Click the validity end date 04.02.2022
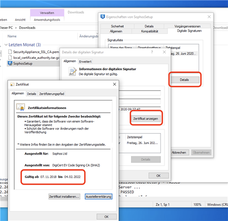The image size is (228, 221). point(72,177)
